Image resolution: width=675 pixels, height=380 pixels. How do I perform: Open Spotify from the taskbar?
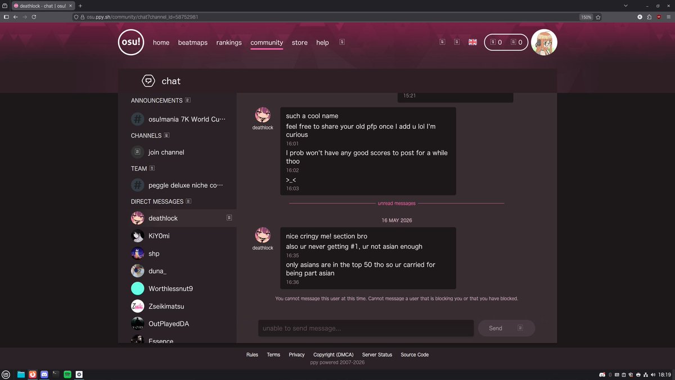67,374
